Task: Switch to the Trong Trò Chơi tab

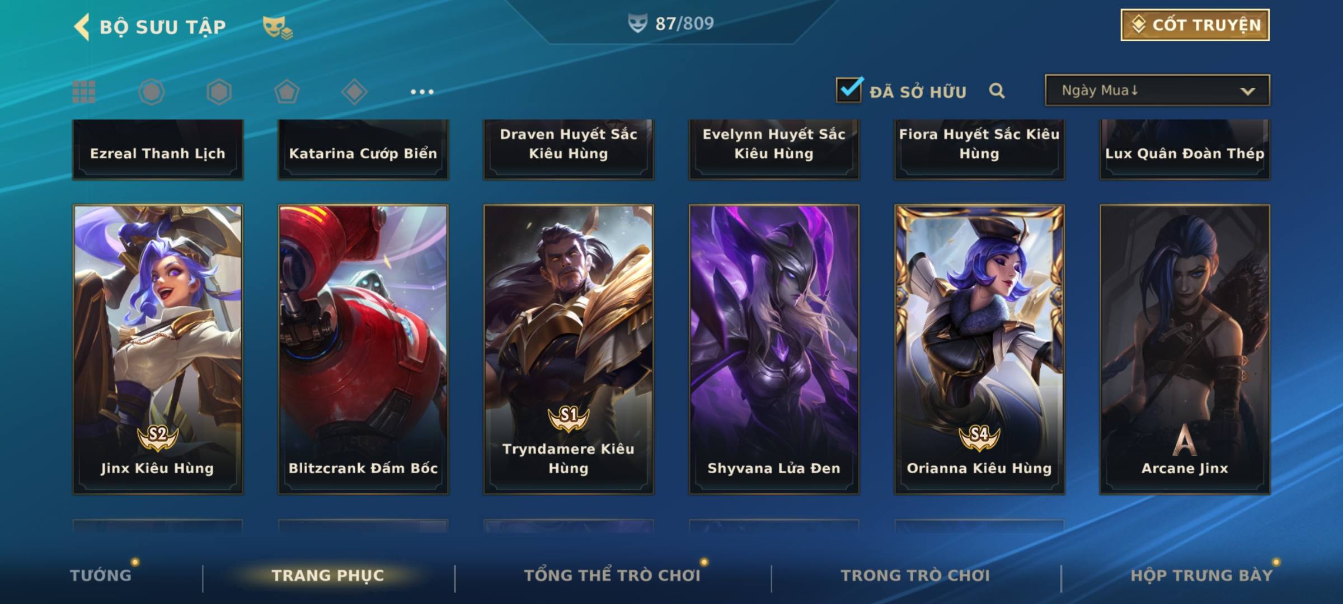Action: (915, 575)
